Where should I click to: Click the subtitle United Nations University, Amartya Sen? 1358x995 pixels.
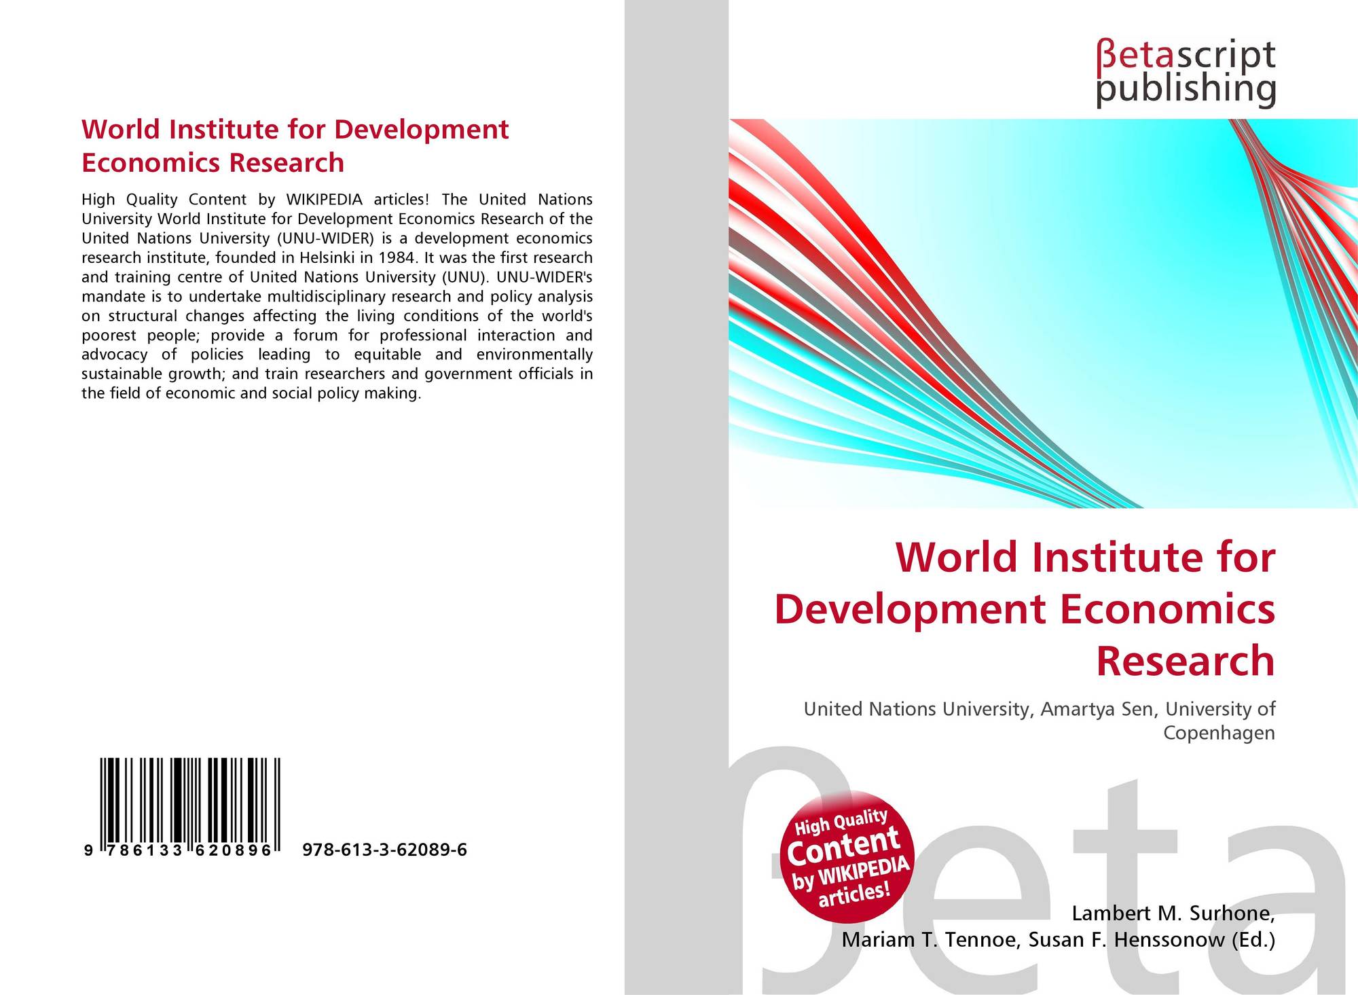pos(1040,721)
